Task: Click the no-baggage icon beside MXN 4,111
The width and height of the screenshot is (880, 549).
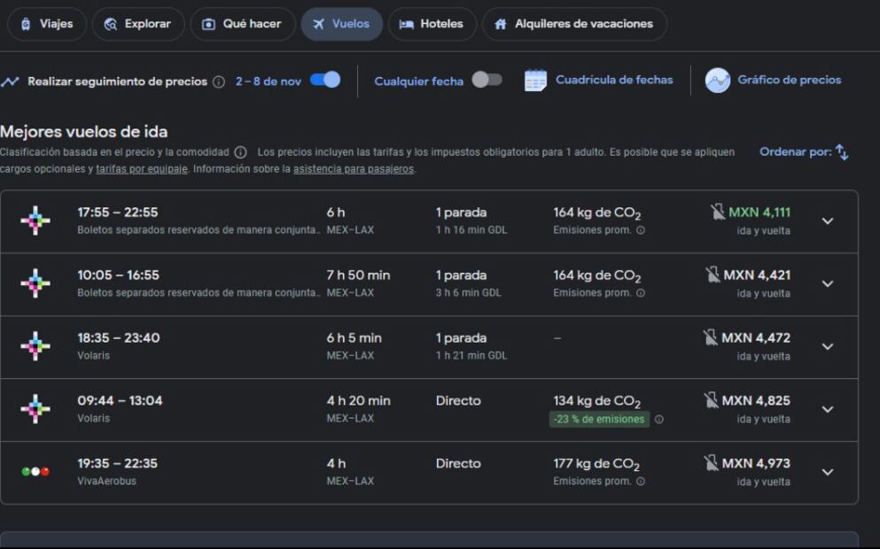Action: pyautogui.click(x=717, y=213)
